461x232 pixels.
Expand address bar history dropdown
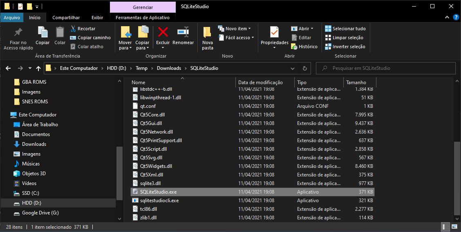point(293,68)
